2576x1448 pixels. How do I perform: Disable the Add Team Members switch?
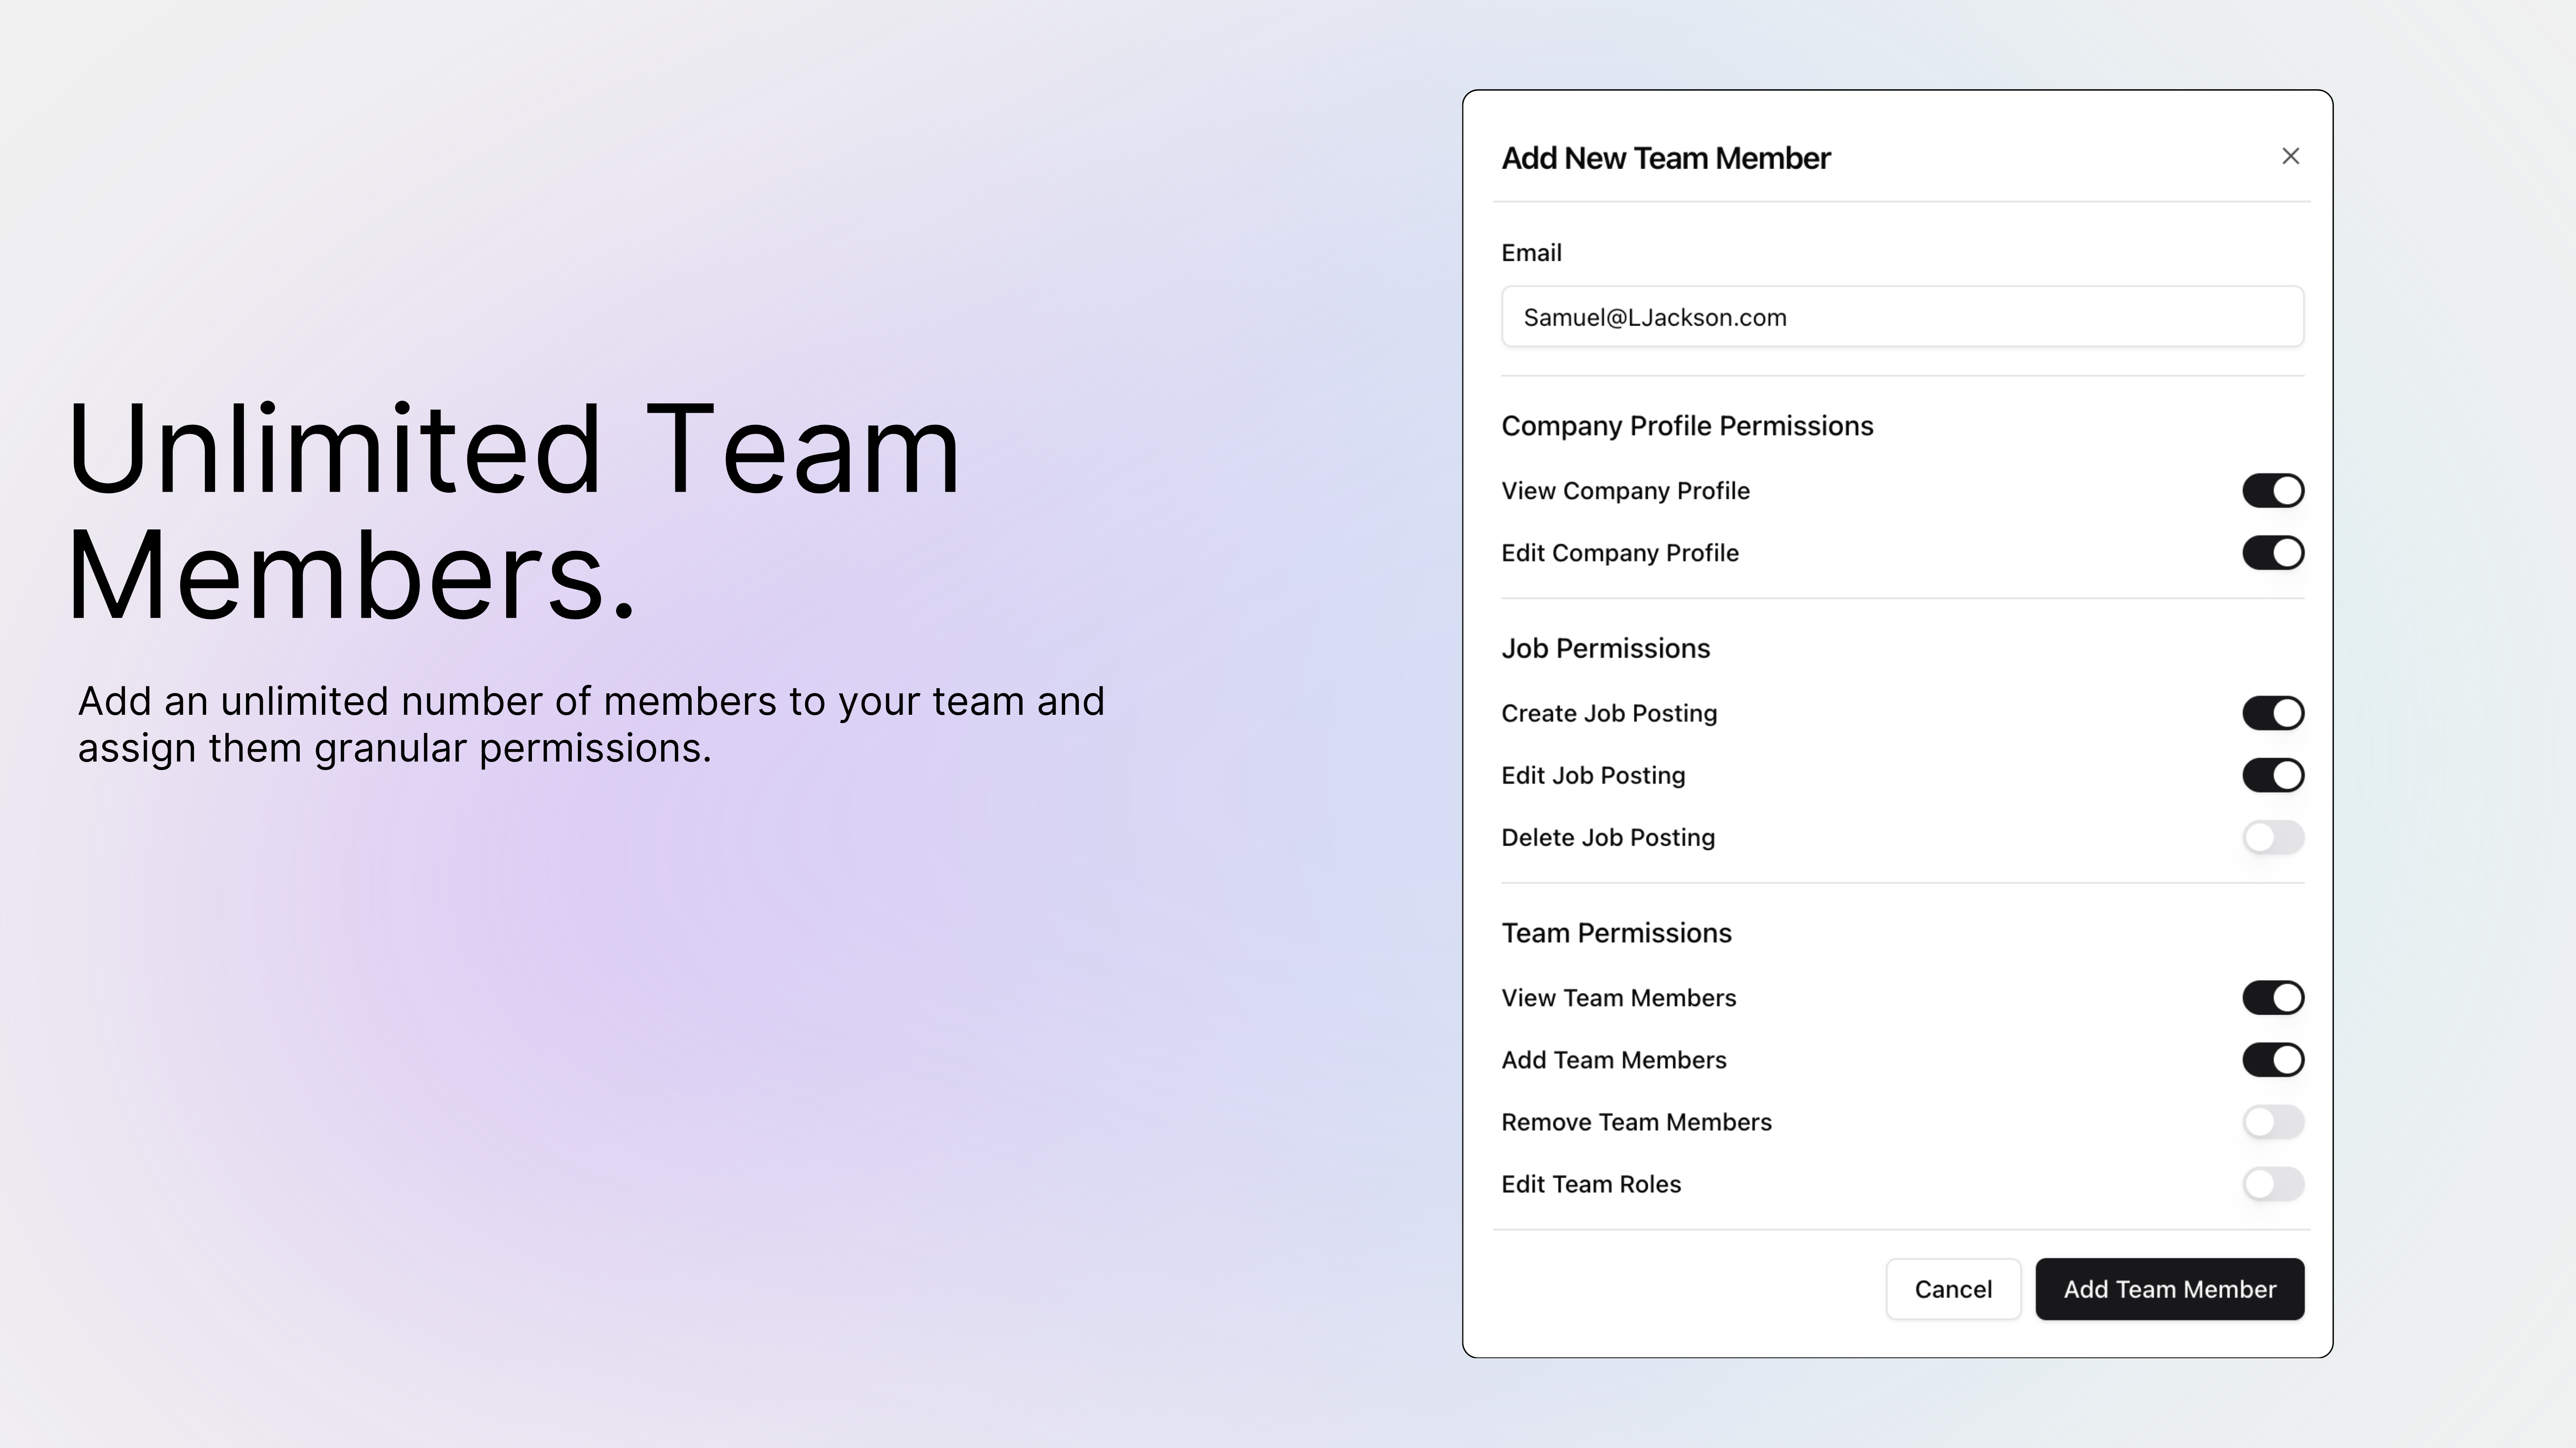coord(2272,1059)
